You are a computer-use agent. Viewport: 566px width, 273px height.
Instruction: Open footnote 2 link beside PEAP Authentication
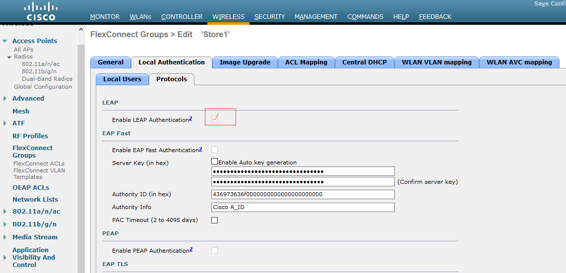click(x=191, y=249)
